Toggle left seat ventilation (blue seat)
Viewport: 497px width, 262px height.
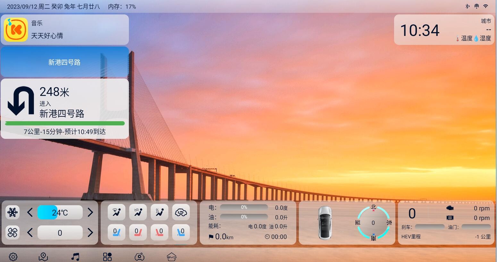(116, 232)
